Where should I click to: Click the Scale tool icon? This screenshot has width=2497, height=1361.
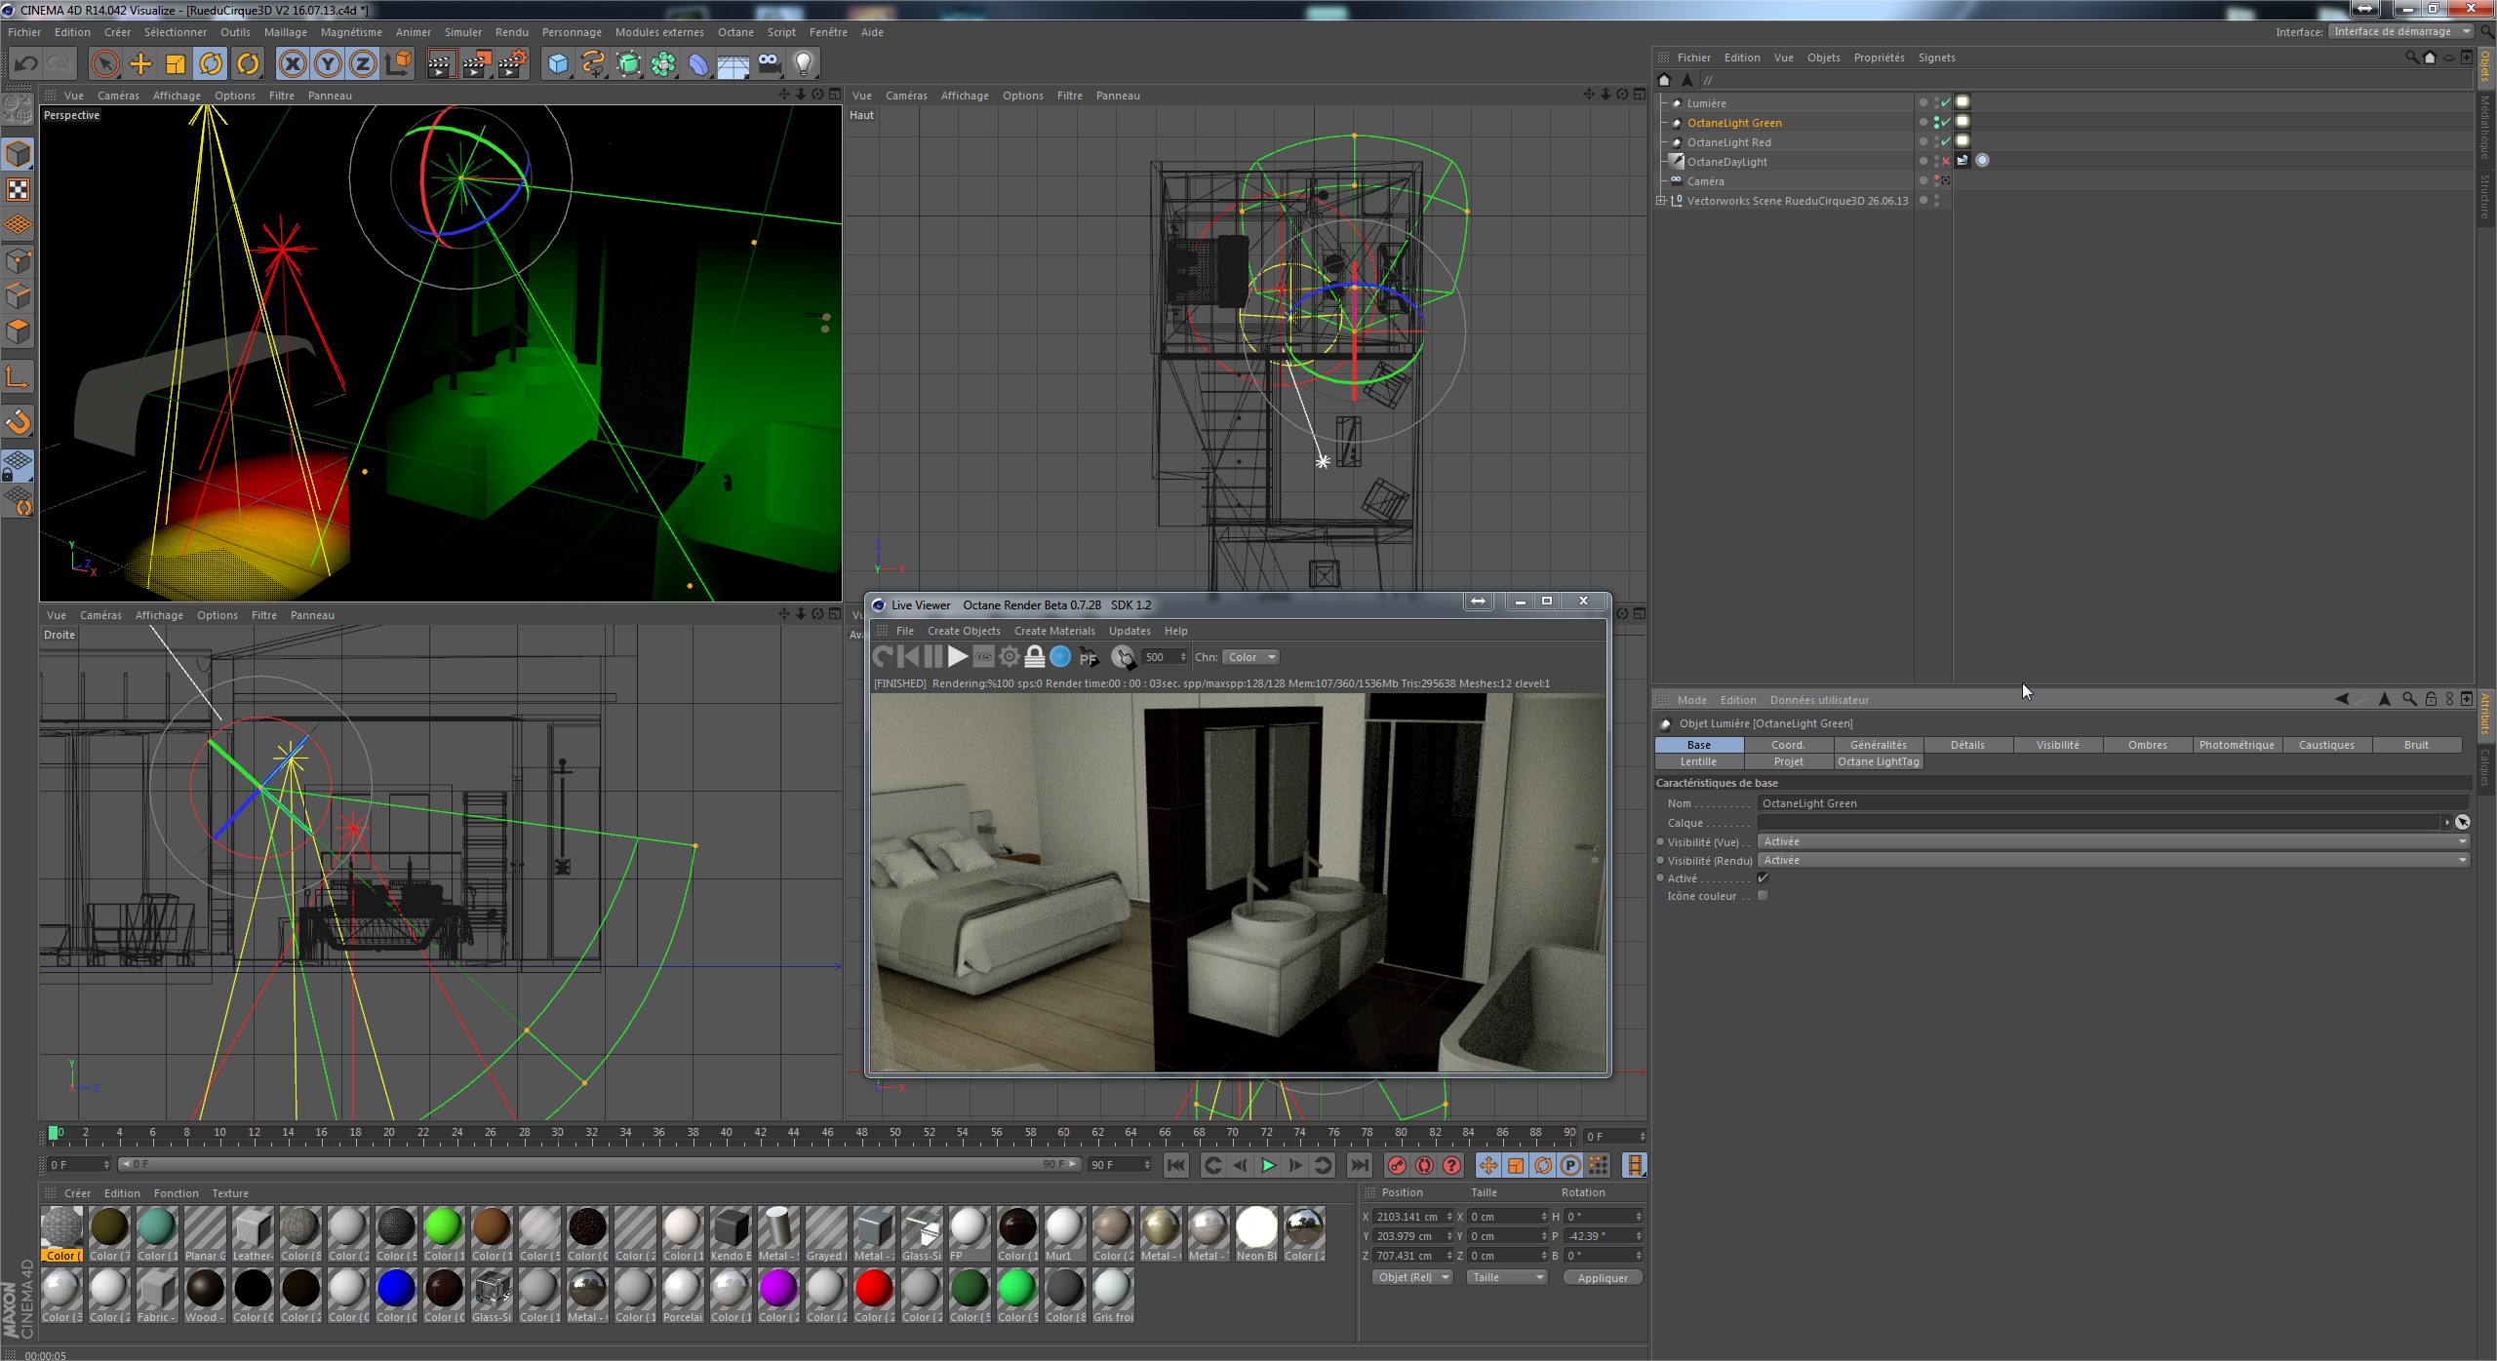(x=176, y=64)
